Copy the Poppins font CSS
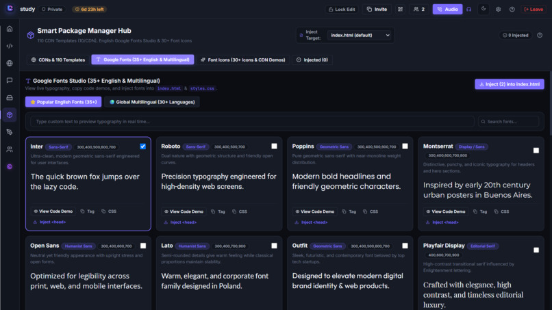The width and height of the screenshot is (552, 310). click(371, 211)
